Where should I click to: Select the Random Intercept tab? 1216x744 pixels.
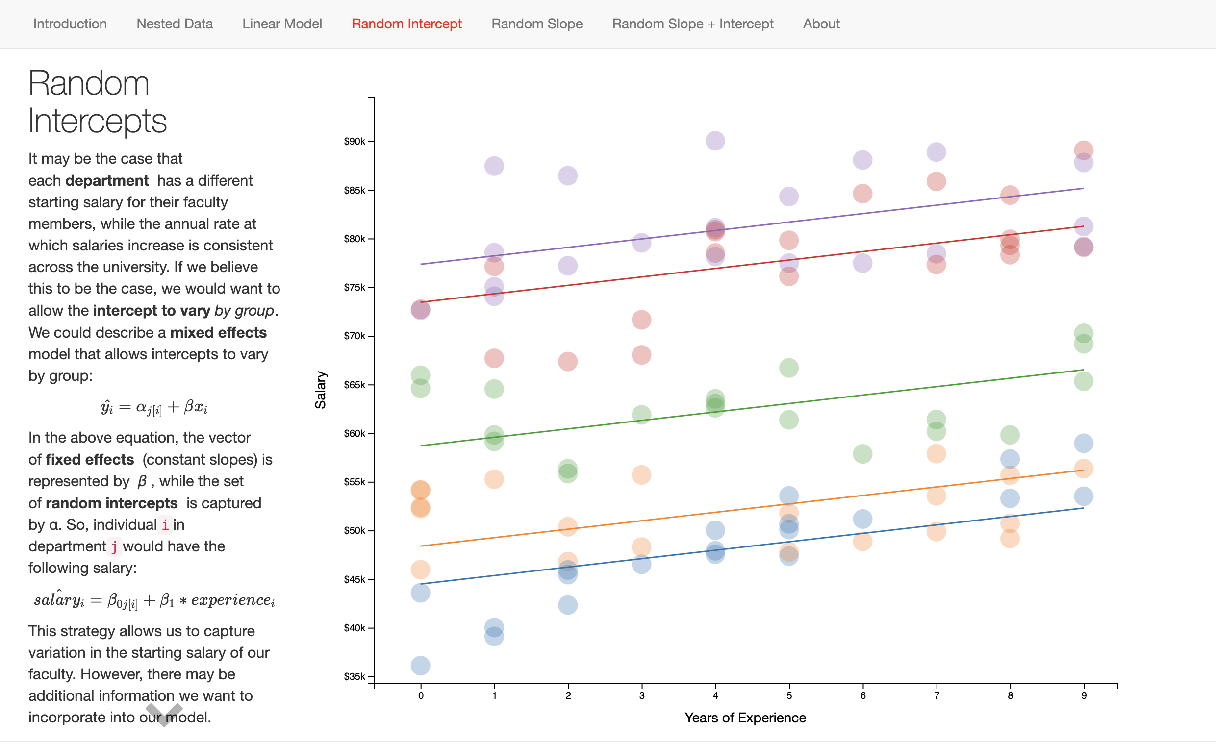point(406,24)
